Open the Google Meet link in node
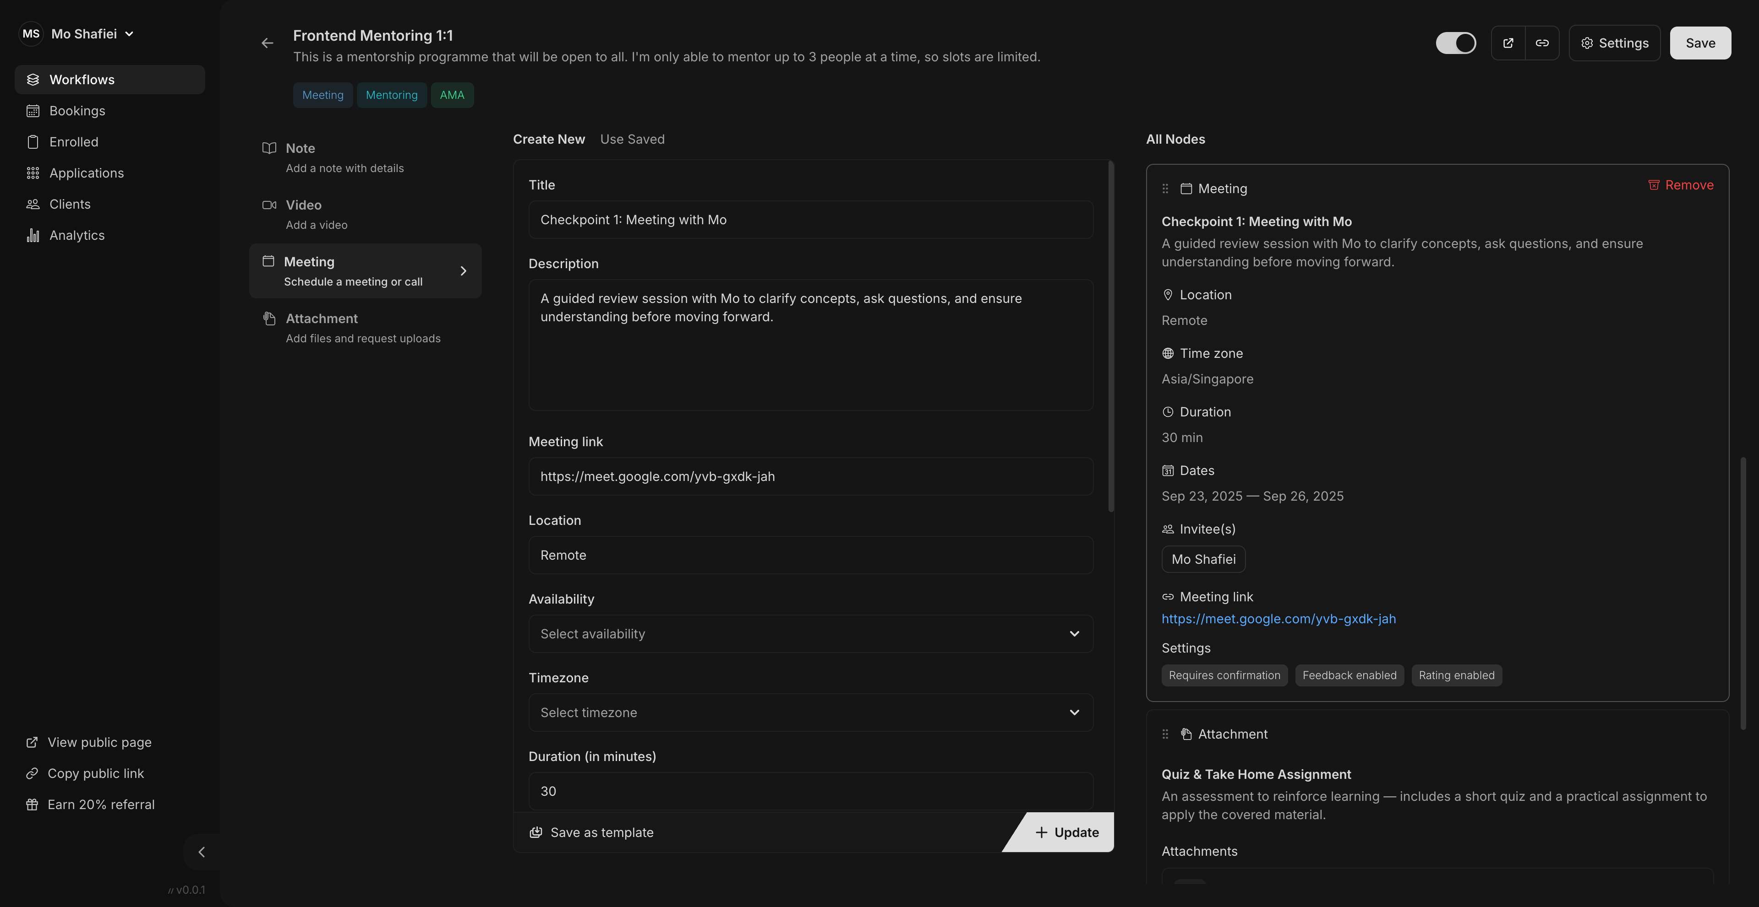1759x907 pixels. tap(1278, 619)
